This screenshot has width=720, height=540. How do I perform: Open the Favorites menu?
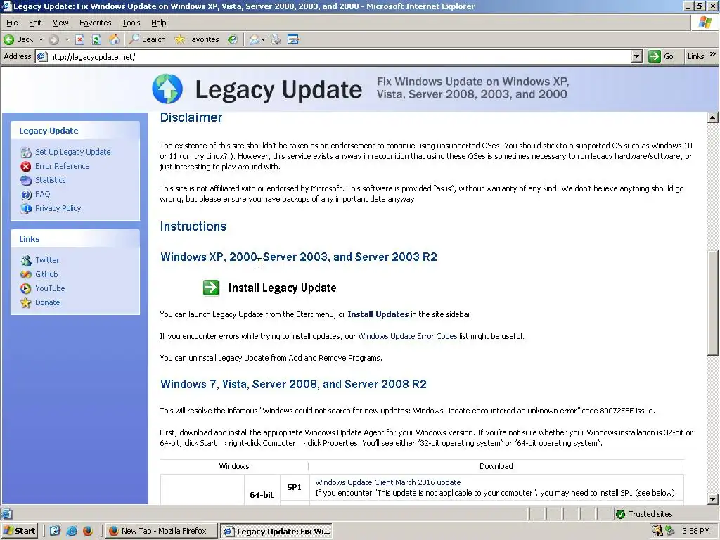click(x=95, y=22)
